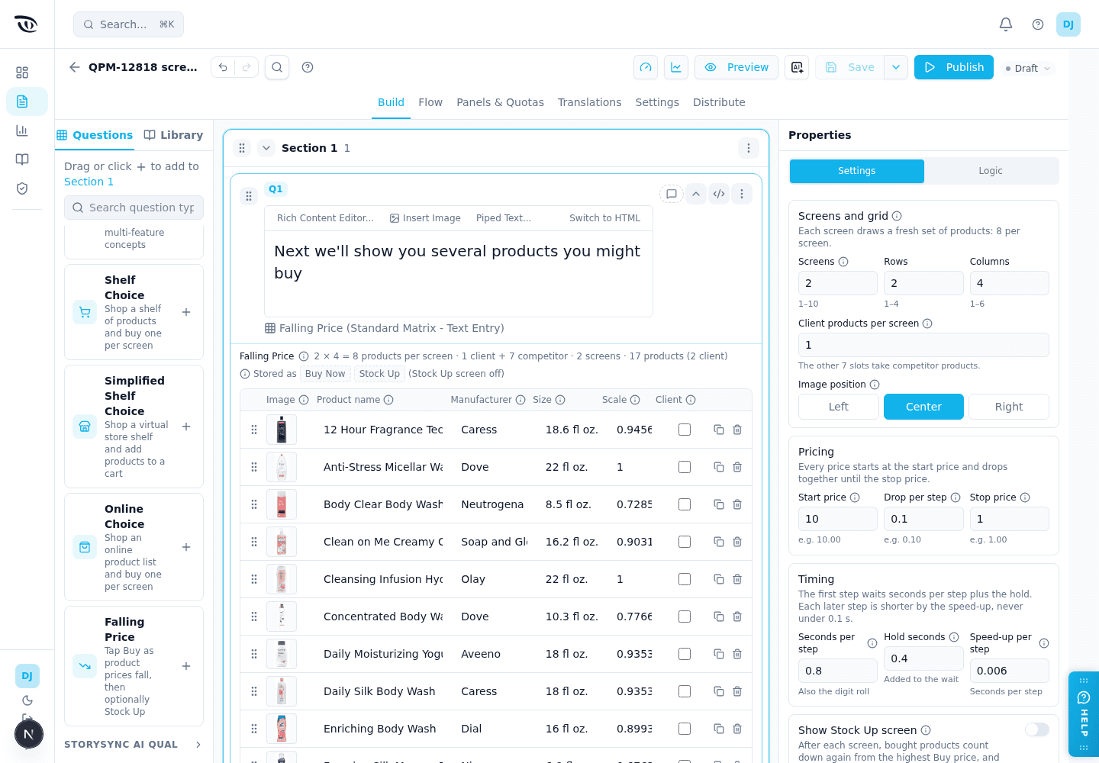Set image position to Right
The image size is (1099, 763).
1009,407
